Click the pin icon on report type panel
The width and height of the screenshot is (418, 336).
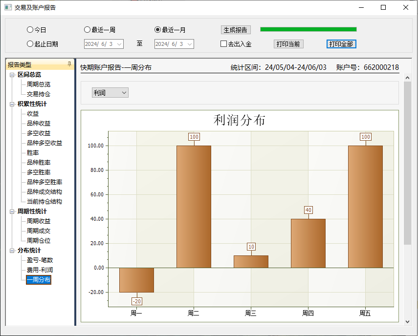pos(69,64)
